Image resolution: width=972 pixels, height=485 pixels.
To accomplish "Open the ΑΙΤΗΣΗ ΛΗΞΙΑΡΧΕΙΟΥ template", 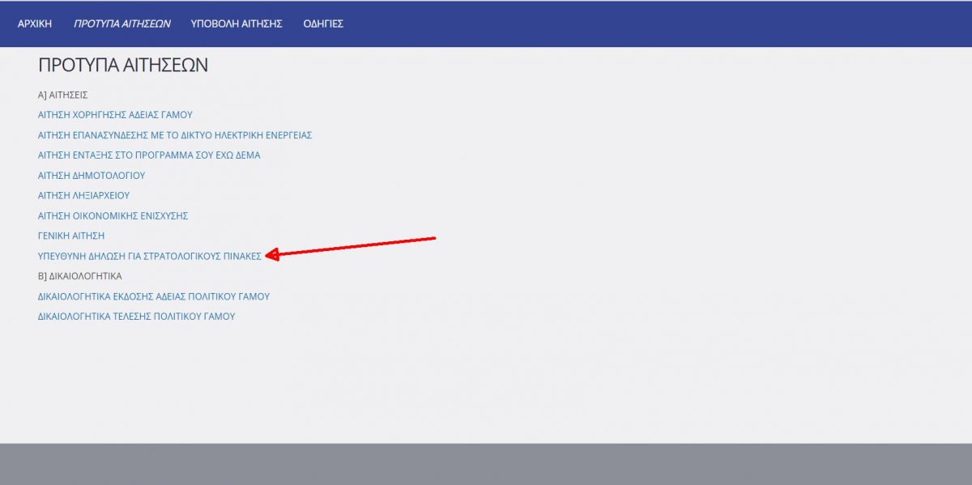I will point(83,195).
